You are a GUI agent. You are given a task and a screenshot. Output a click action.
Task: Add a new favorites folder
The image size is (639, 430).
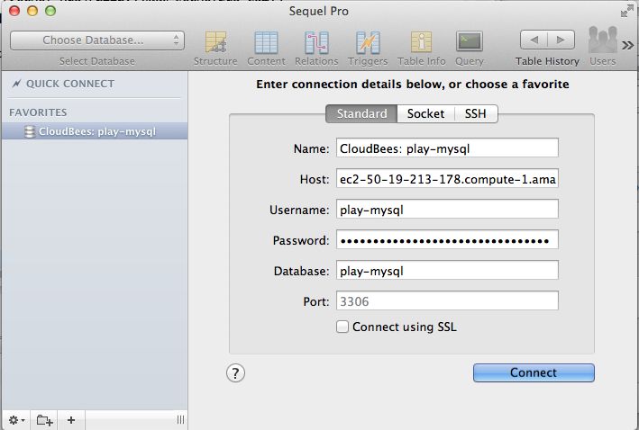point(44,420)
